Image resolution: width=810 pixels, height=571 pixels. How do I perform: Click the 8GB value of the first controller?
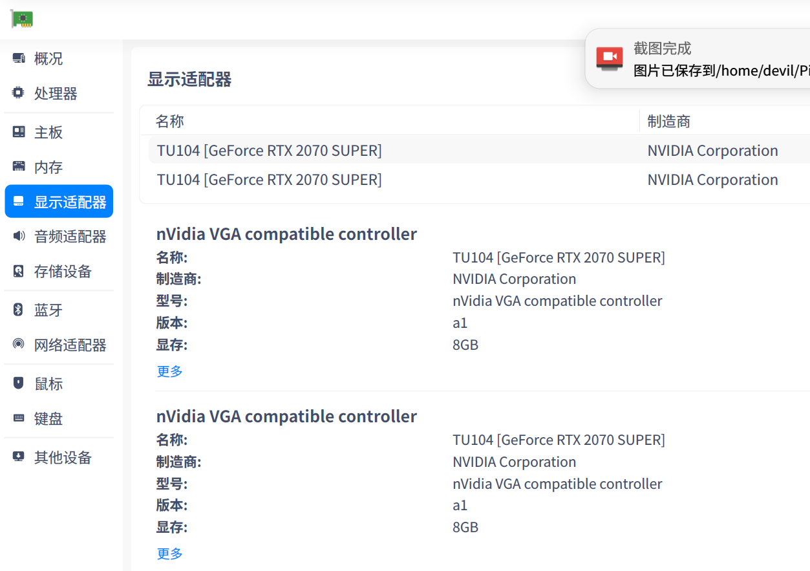tap(465, 345)
